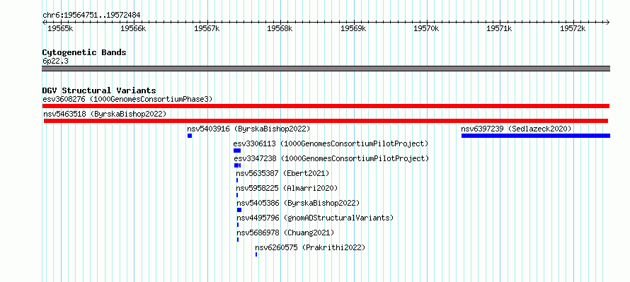Click the esv3306113 PilotProject label

[x=331, y=143]
